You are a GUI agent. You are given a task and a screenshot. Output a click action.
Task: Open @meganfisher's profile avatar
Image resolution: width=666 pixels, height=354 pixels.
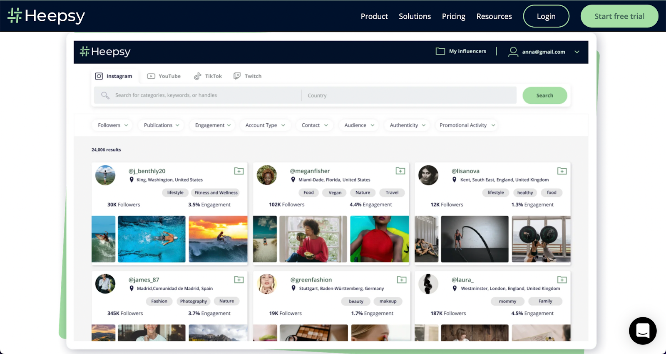tap(267, 175)
